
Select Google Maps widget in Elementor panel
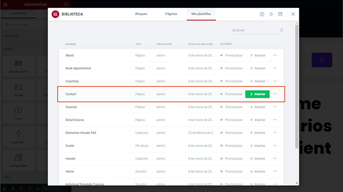point(19,160)
